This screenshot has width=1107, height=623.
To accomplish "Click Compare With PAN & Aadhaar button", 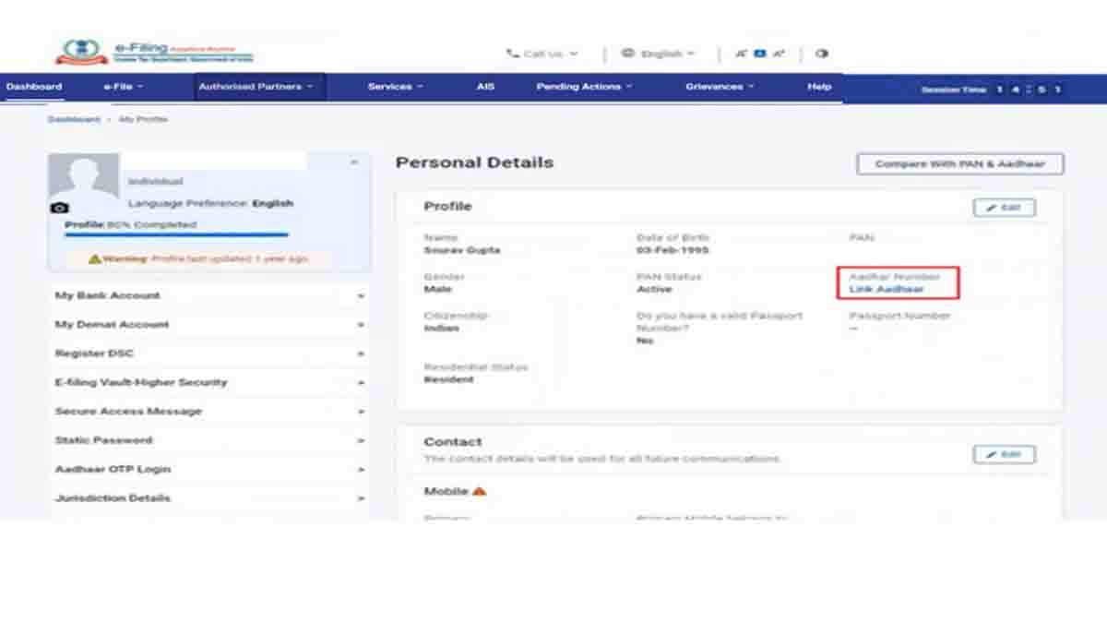I will 959,164.
